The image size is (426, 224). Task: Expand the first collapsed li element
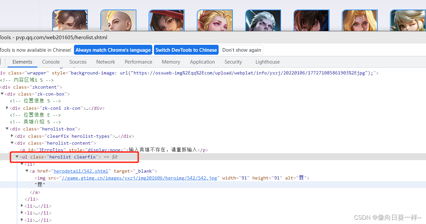point(21,206)
